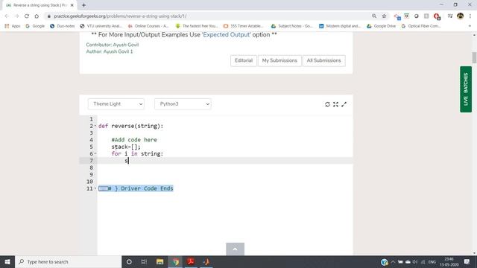Screen dimensions: 477x268
Task: Show hidden tray icons chevron
Action: point(393,262)
